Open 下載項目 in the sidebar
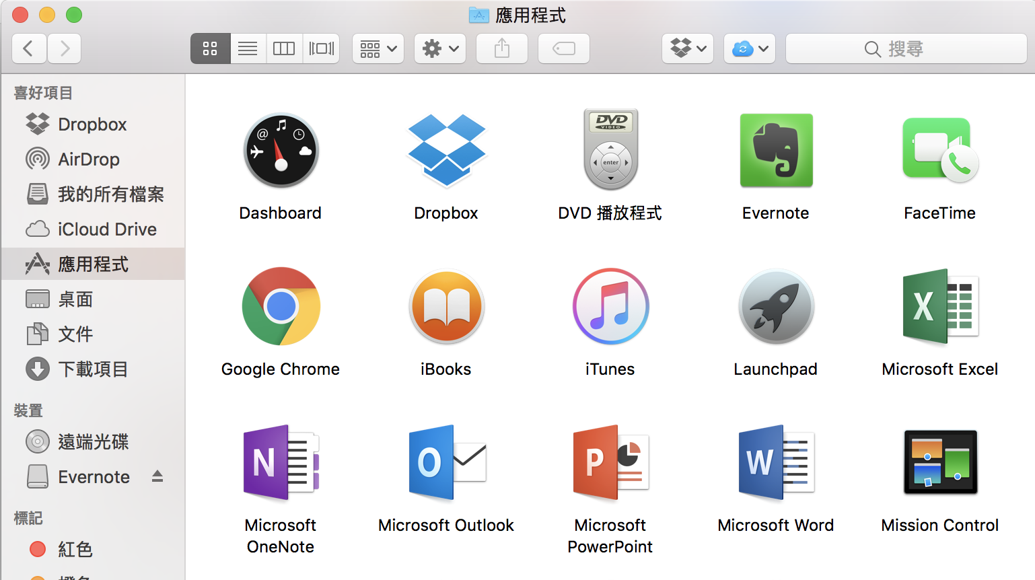Image resolution: width=1035 pixels, height=580 pixels. (x=93, y=369)
